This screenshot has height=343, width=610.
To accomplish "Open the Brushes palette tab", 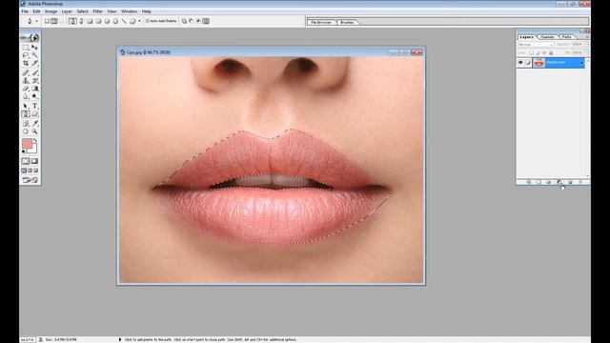I will [347, 23].
